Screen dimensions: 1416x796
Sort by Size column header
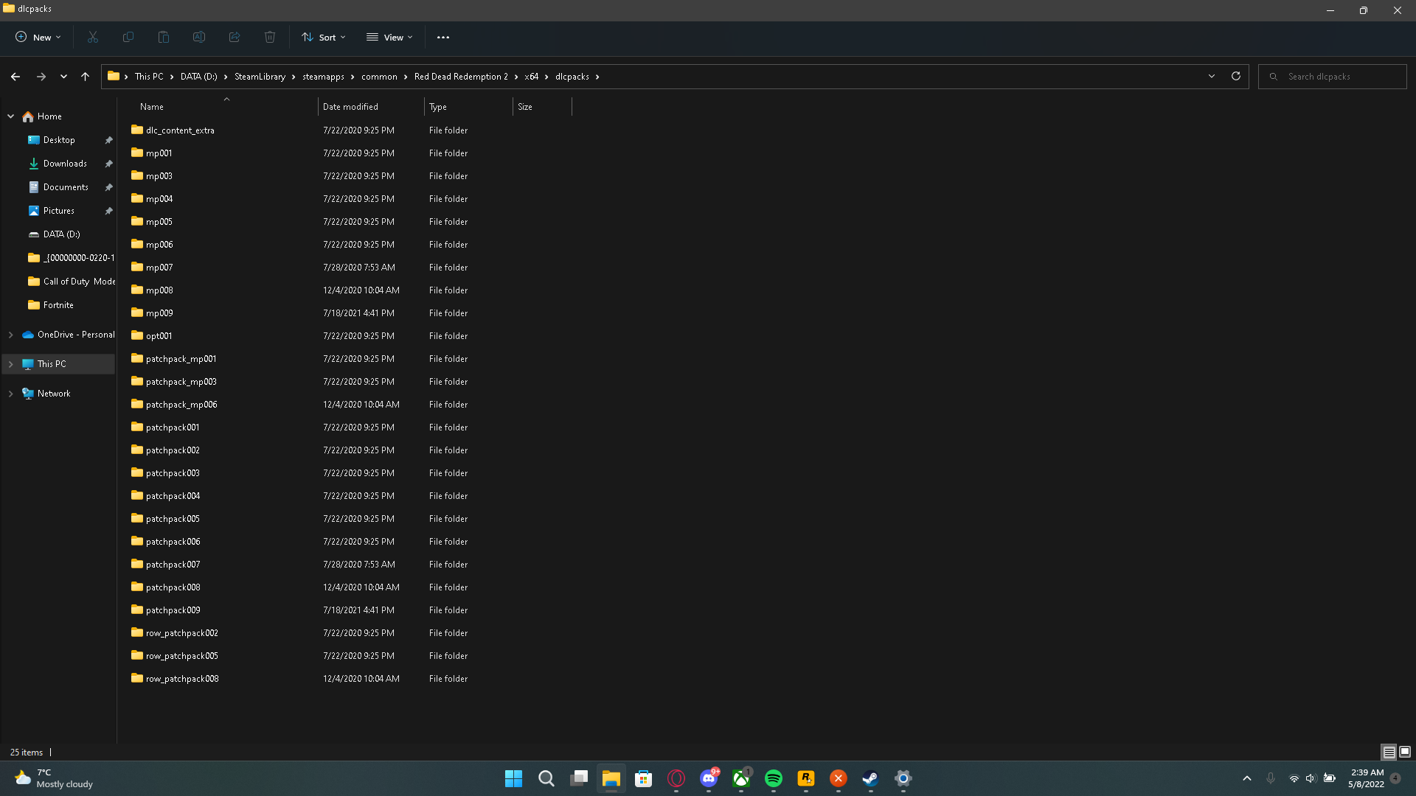tap(542, 107)
